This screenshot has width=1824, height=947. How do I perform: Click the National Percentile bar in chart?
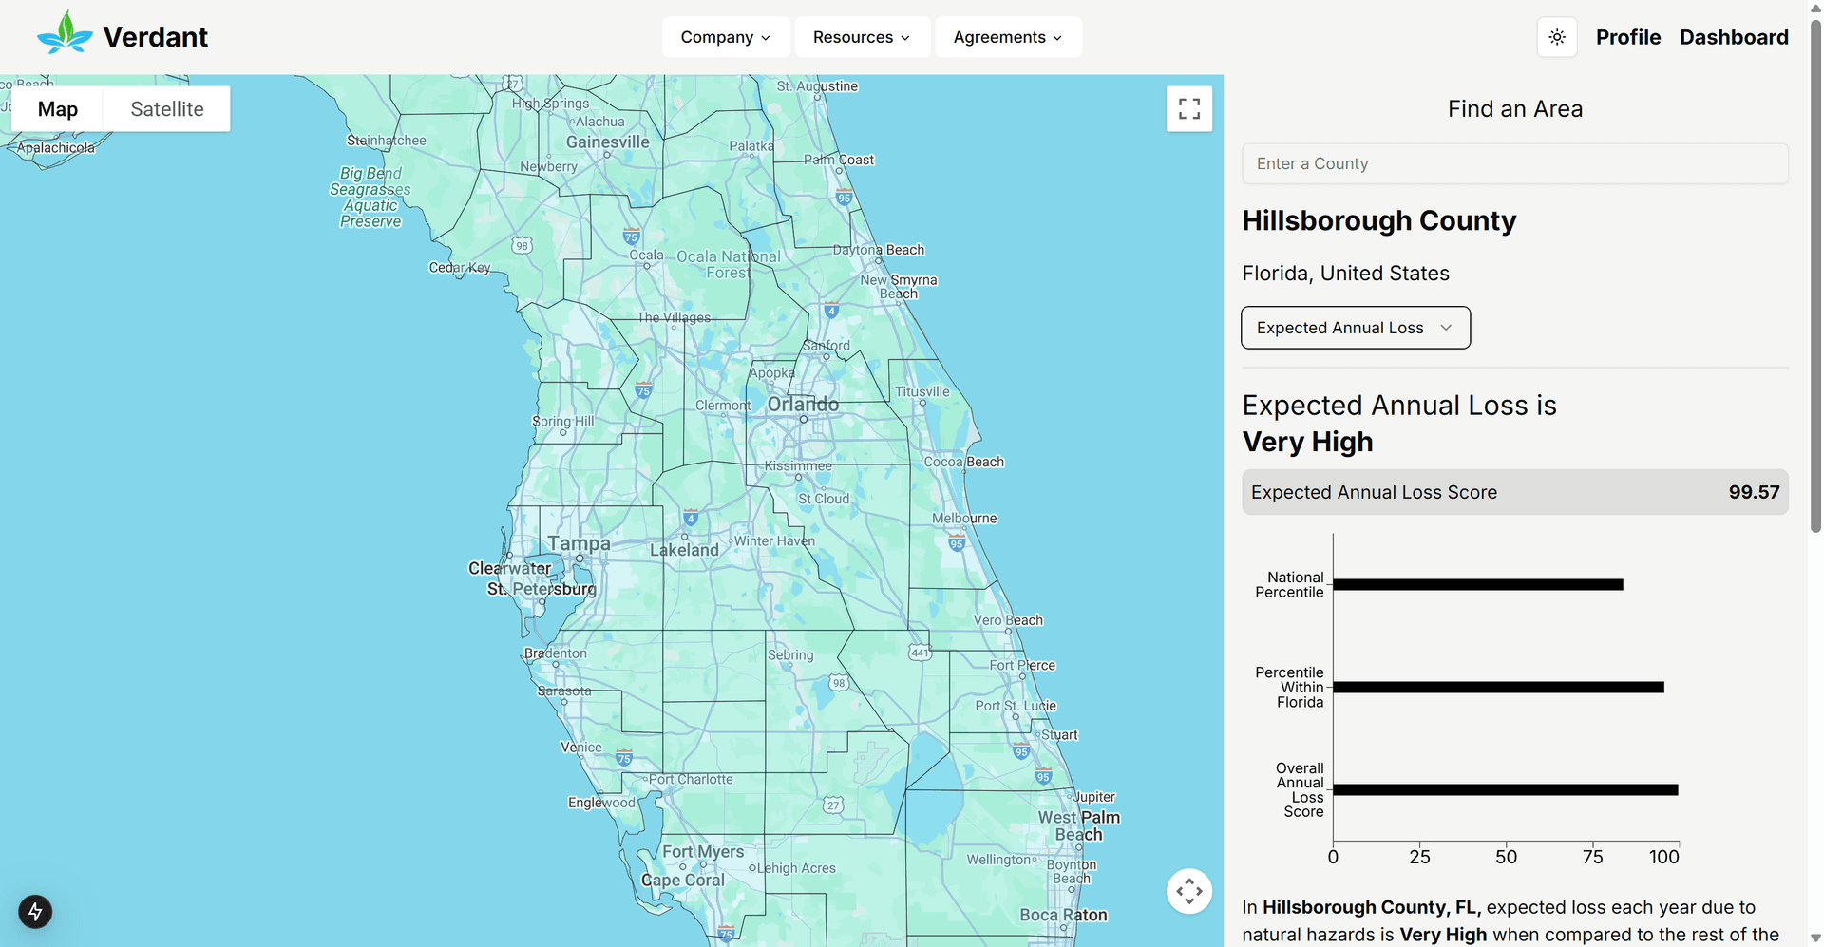pos(1477,585)
